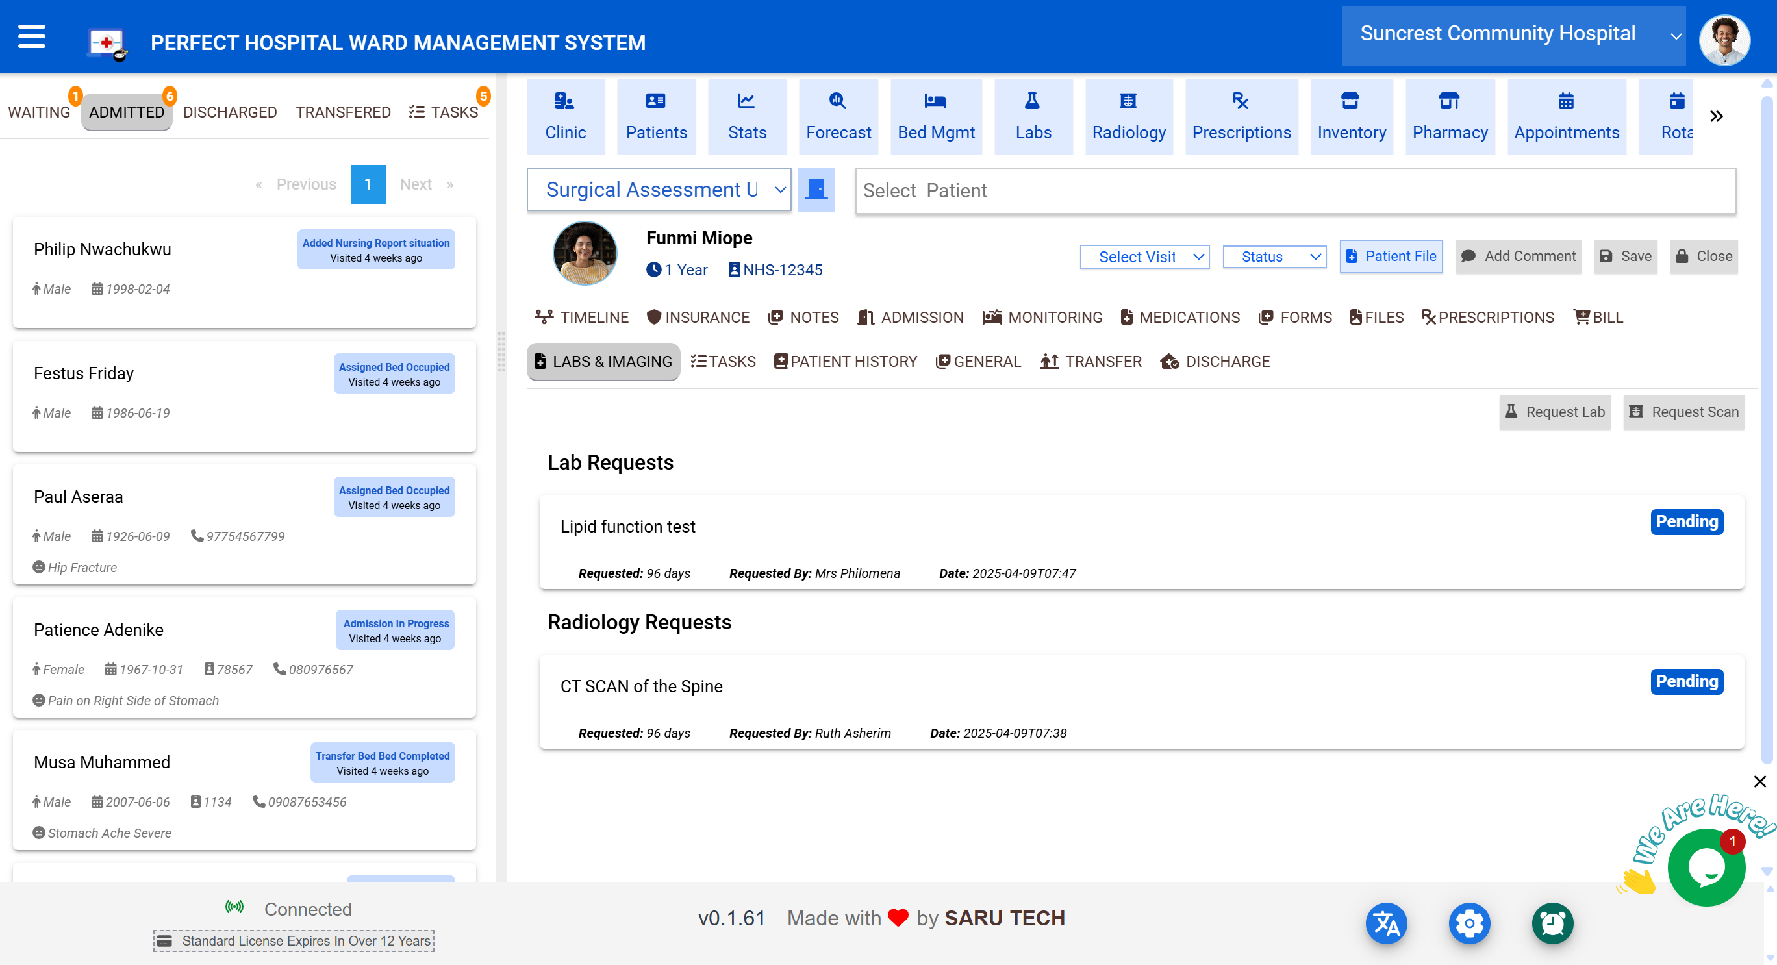1777x965 pixels.
Task: Open the ADMISSION tab
Action: click(911, 318)
